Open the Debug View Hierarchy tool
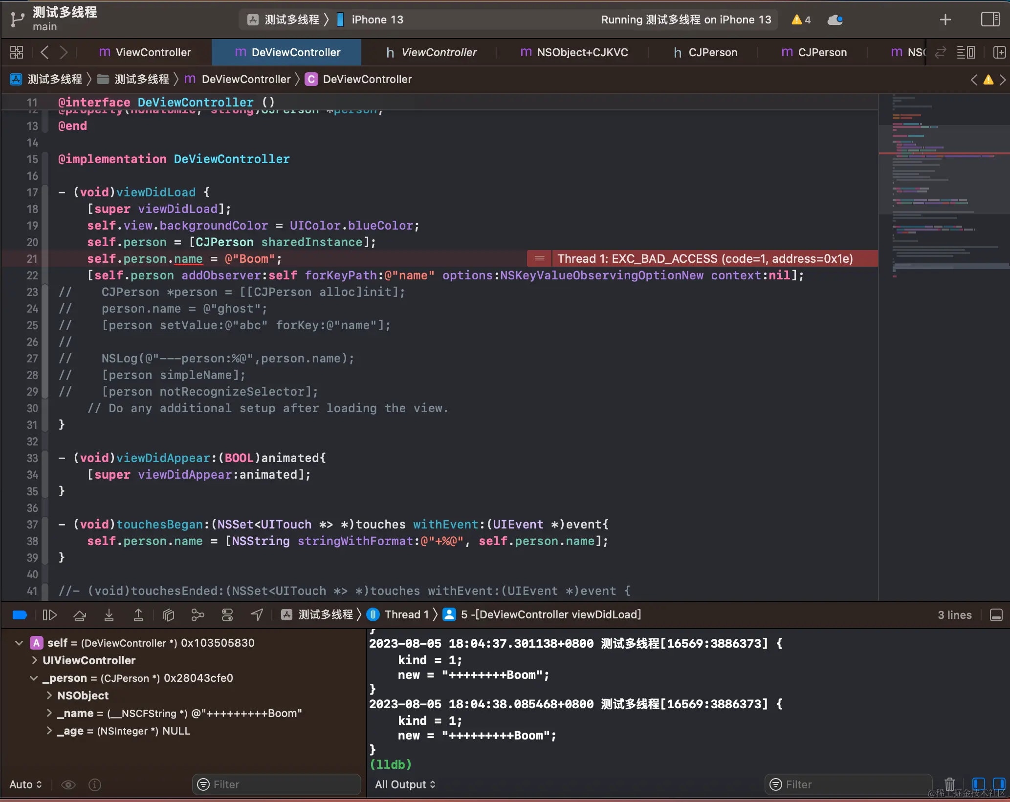The image size is (1010, 802). (x=169, y=615)
